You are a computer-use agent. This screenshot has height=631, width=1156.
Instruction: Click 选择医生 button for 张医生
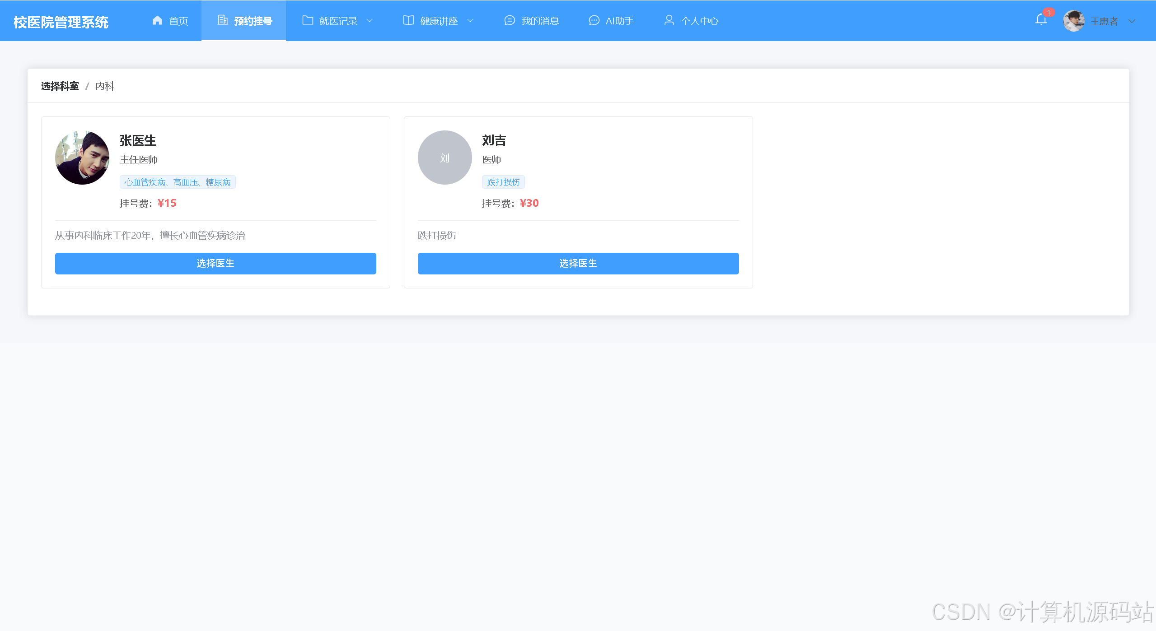point(215,264)
